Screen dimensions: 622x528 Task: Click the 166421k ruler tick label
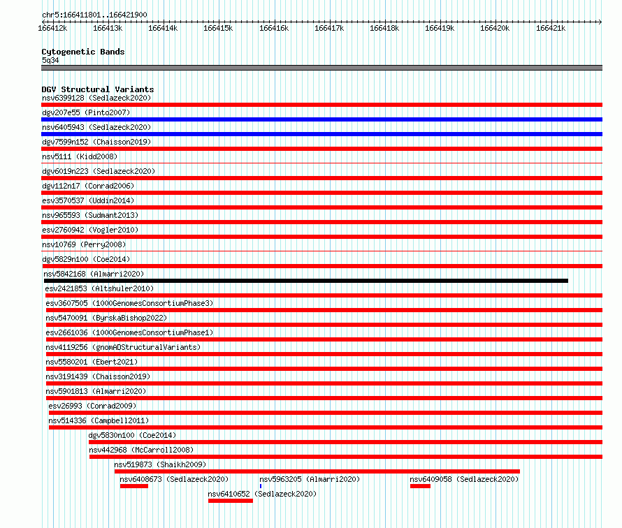coord(551,28)
